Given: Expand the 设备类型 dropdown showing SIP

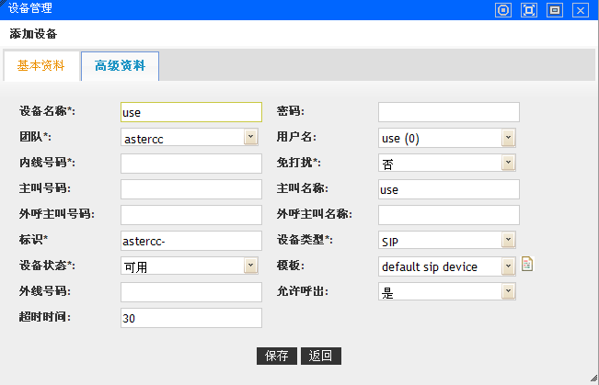Looking at the screenshot, I should click(448, 240).
